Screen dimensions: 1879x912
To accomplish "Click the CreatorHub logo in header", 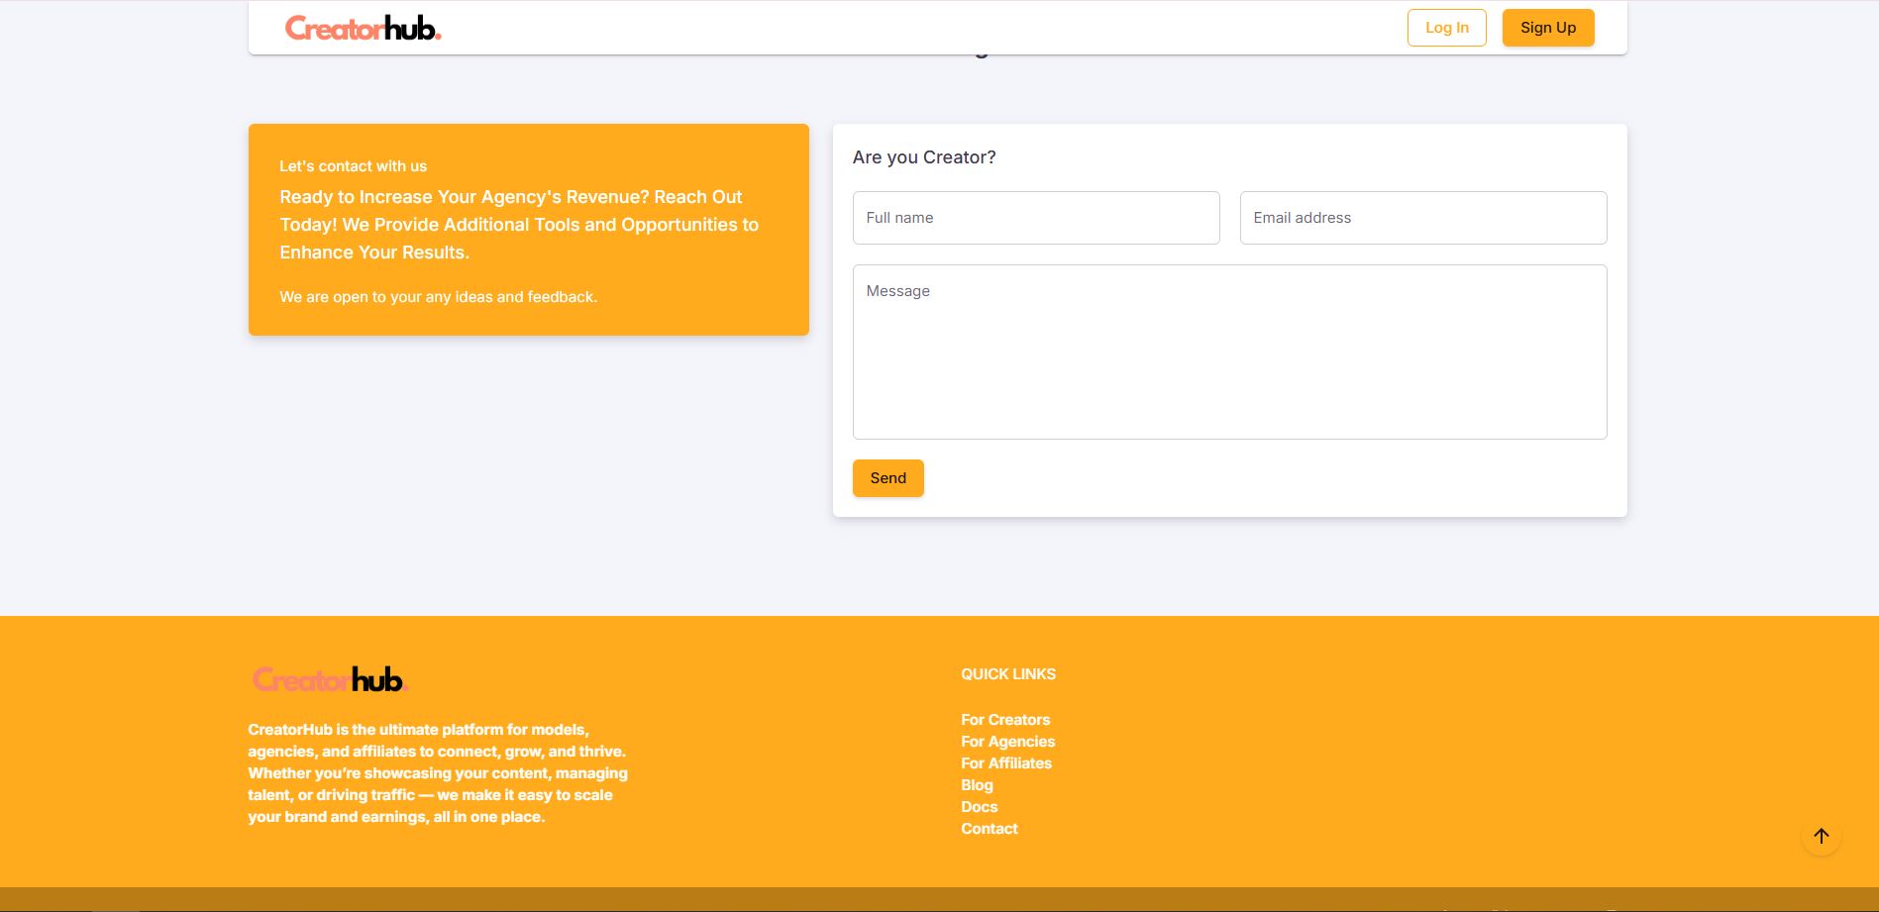I will tap(363, 28).
